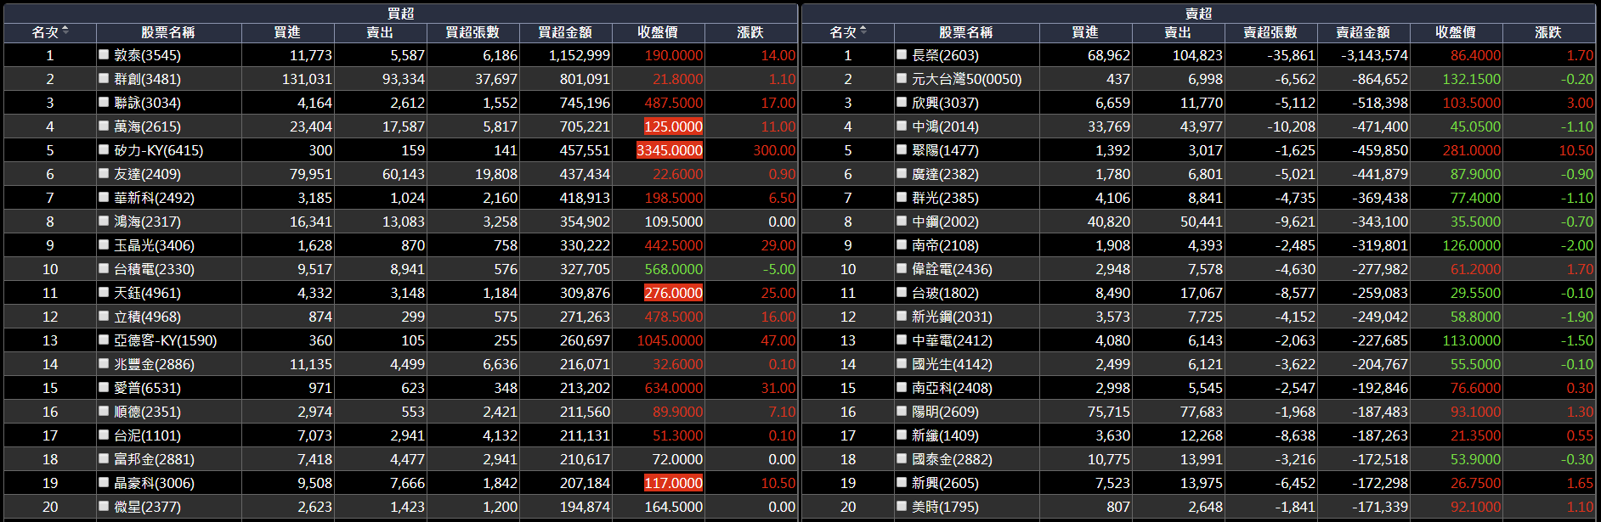Viewport: 1601px width, 522px height.
Task: Open stock 國泰金(2882)
Action: [x=952, y=459]
